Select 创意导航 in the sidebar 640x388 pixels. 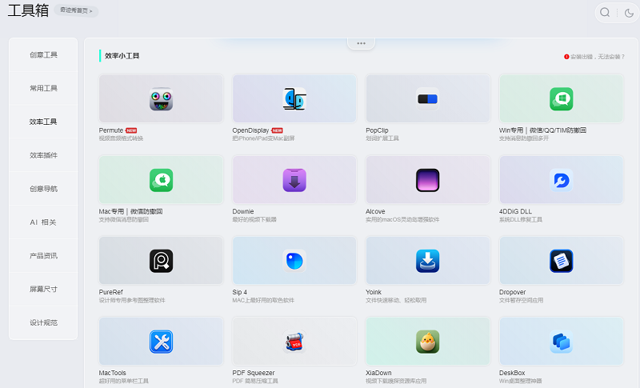point(43,189)
